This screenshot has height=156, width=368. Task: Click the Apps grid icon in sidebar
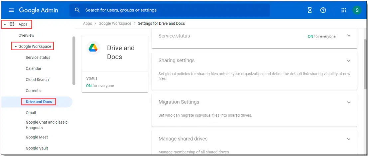pos(12,24)
